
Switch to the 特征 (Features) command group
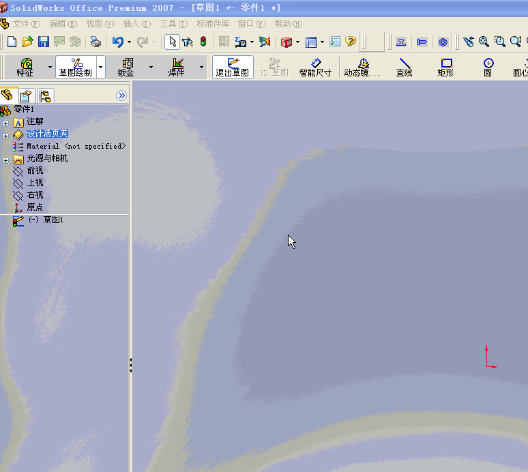click(26, 68)
